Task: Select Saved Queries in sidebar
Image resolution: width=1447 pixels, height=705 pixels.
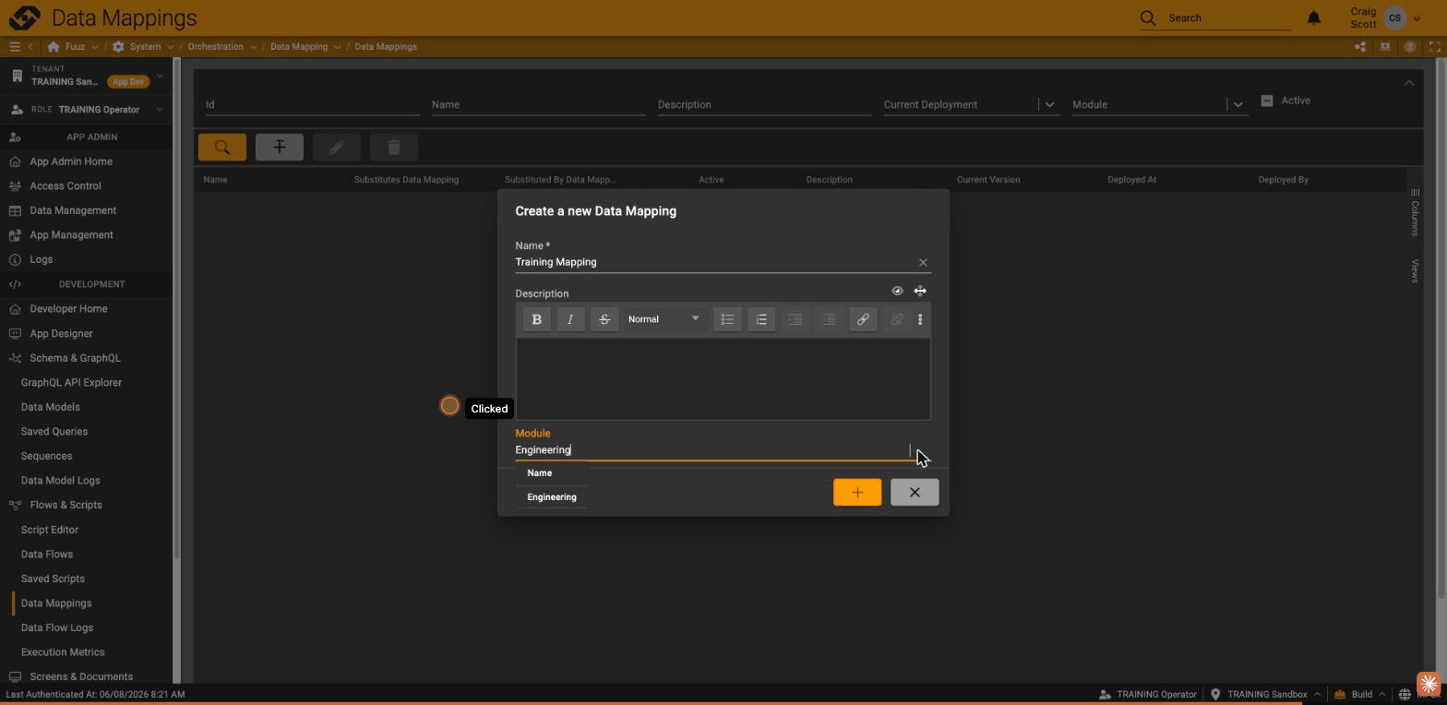Action: point(54,431)
